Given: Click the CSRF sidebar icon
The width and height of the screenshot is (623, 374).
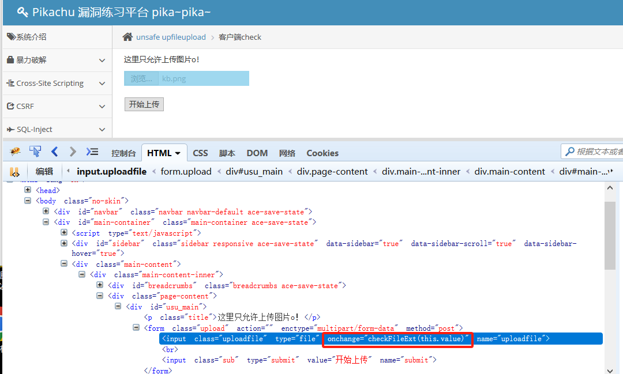Looking at the screenshot, I should (11, 106).
